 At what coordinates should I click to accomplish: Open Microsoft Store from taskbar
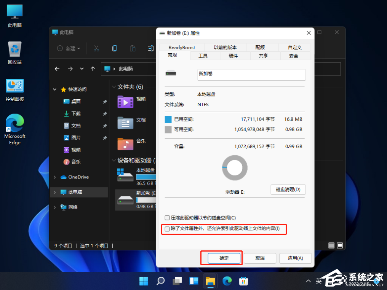point(244,281)
